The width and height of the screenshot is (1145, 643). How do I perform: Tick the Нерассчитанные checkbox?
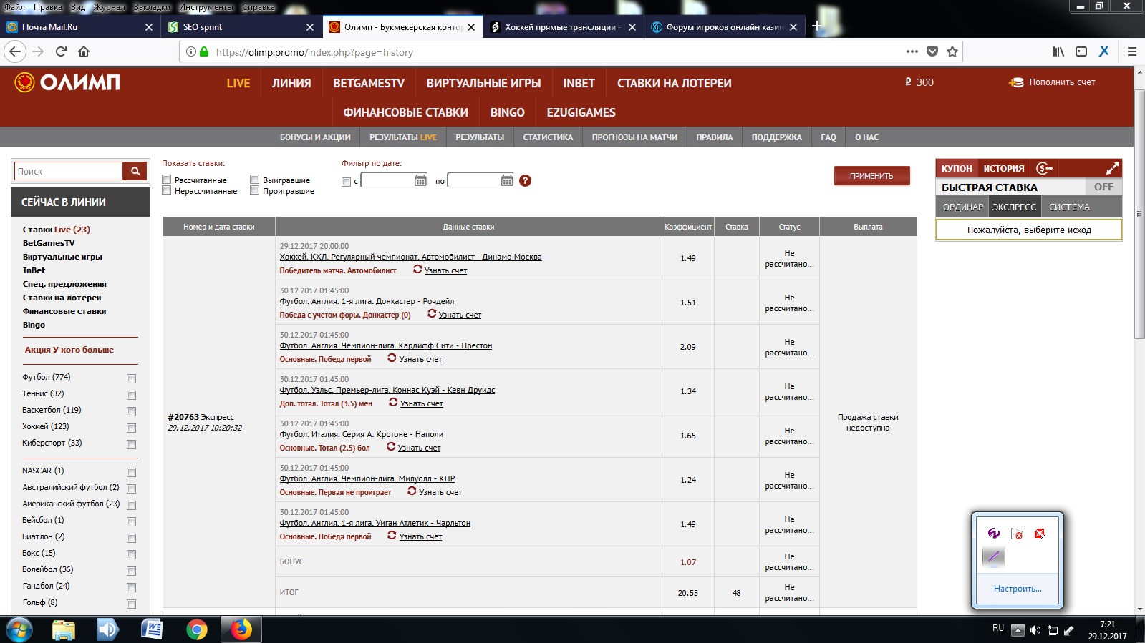click(x=166, y=190)
